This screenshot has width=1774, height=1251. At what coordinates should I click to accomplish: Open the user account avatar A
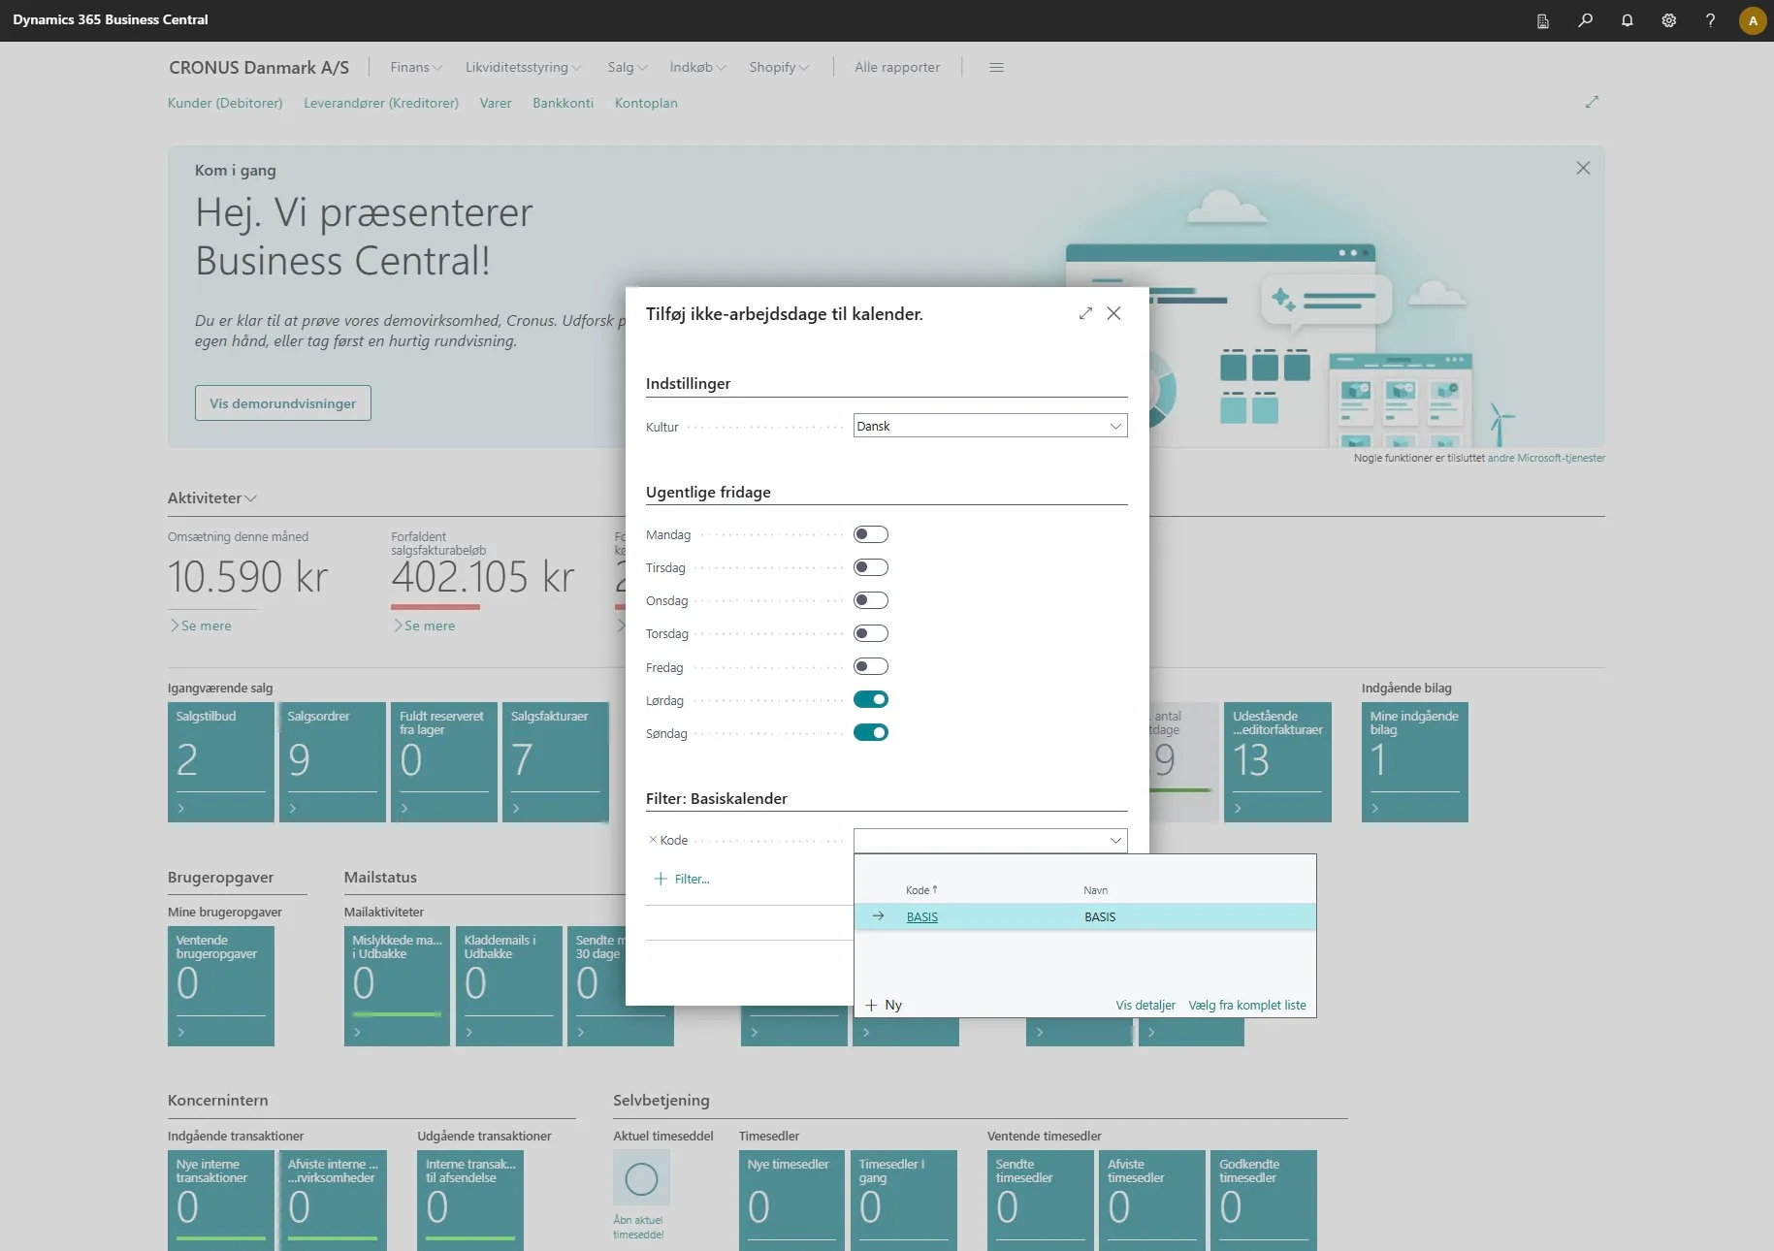pyautogui.click(x=1753, y=20)
